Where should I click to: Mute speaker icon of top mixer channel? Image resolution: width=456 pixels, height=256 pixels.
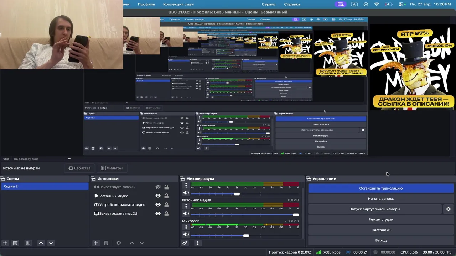tap(186, 193)
